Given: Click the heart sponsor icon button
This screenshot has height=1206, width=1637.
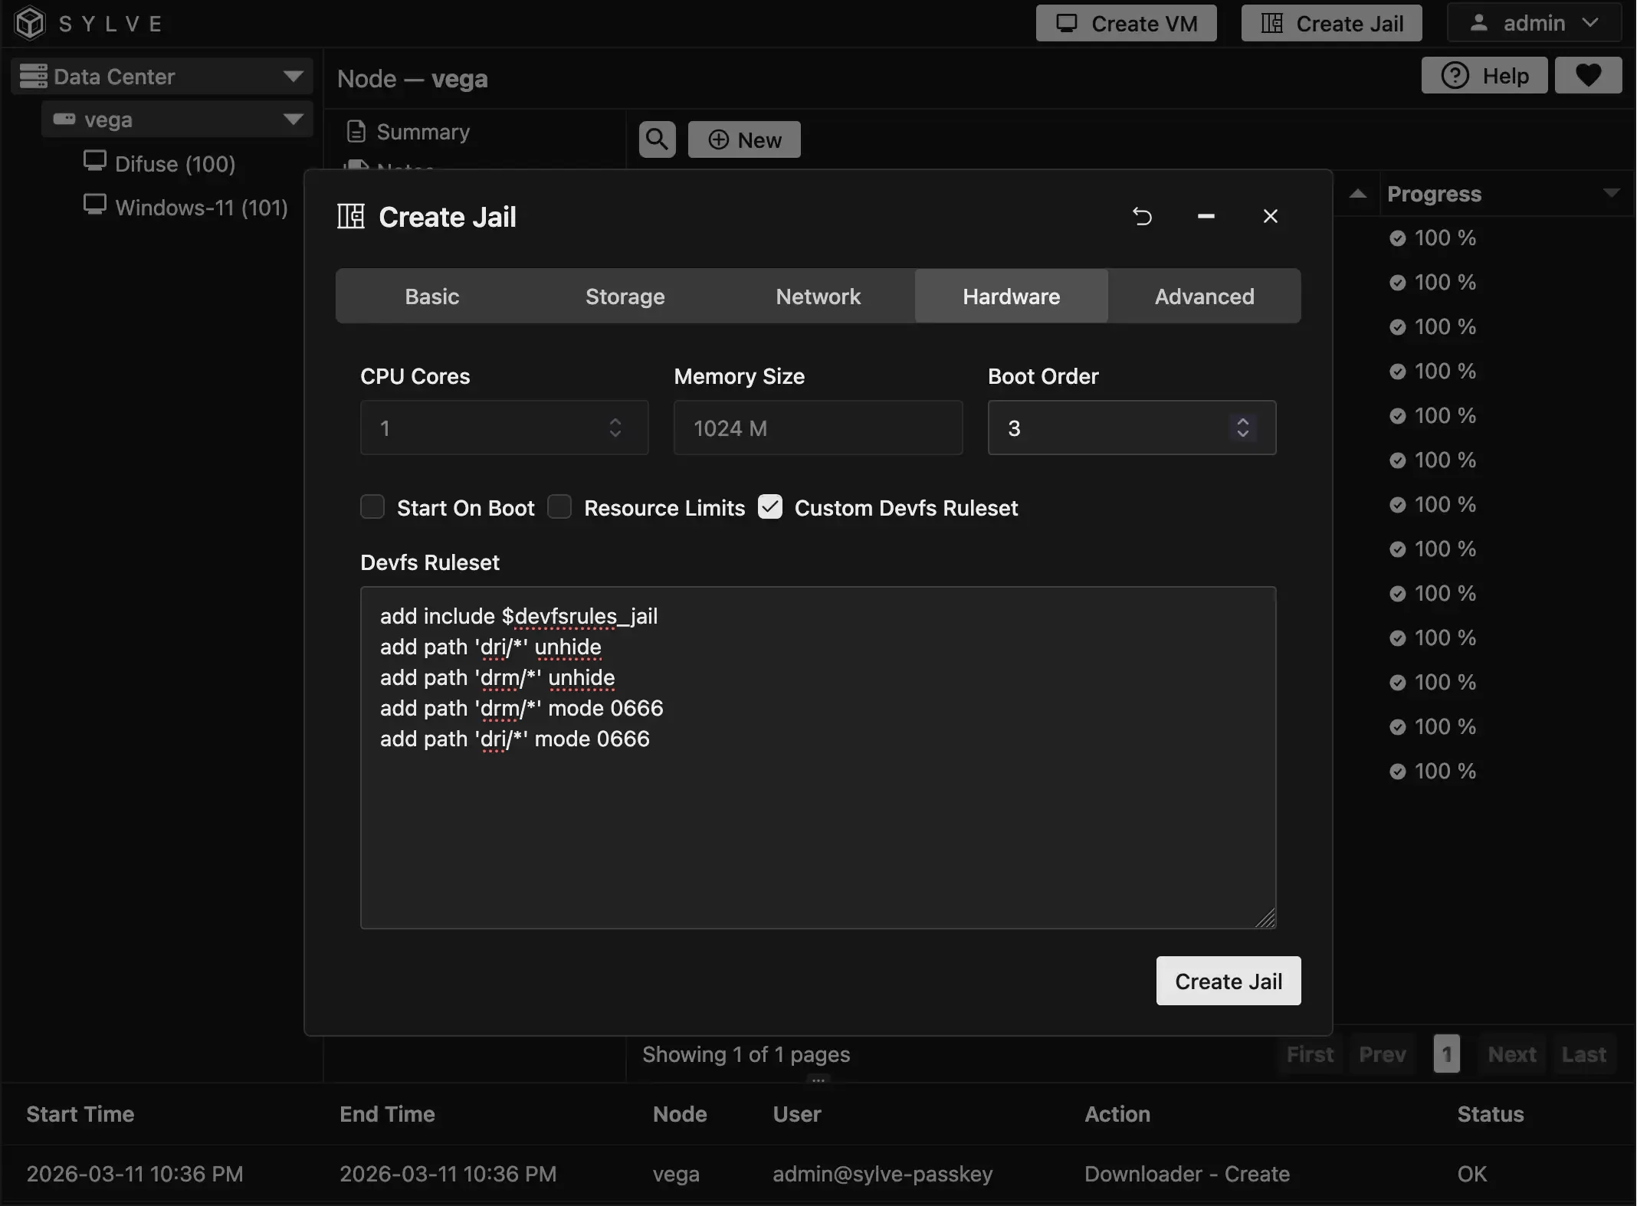Looking at the screenshot, I should tap(1588, 75).
